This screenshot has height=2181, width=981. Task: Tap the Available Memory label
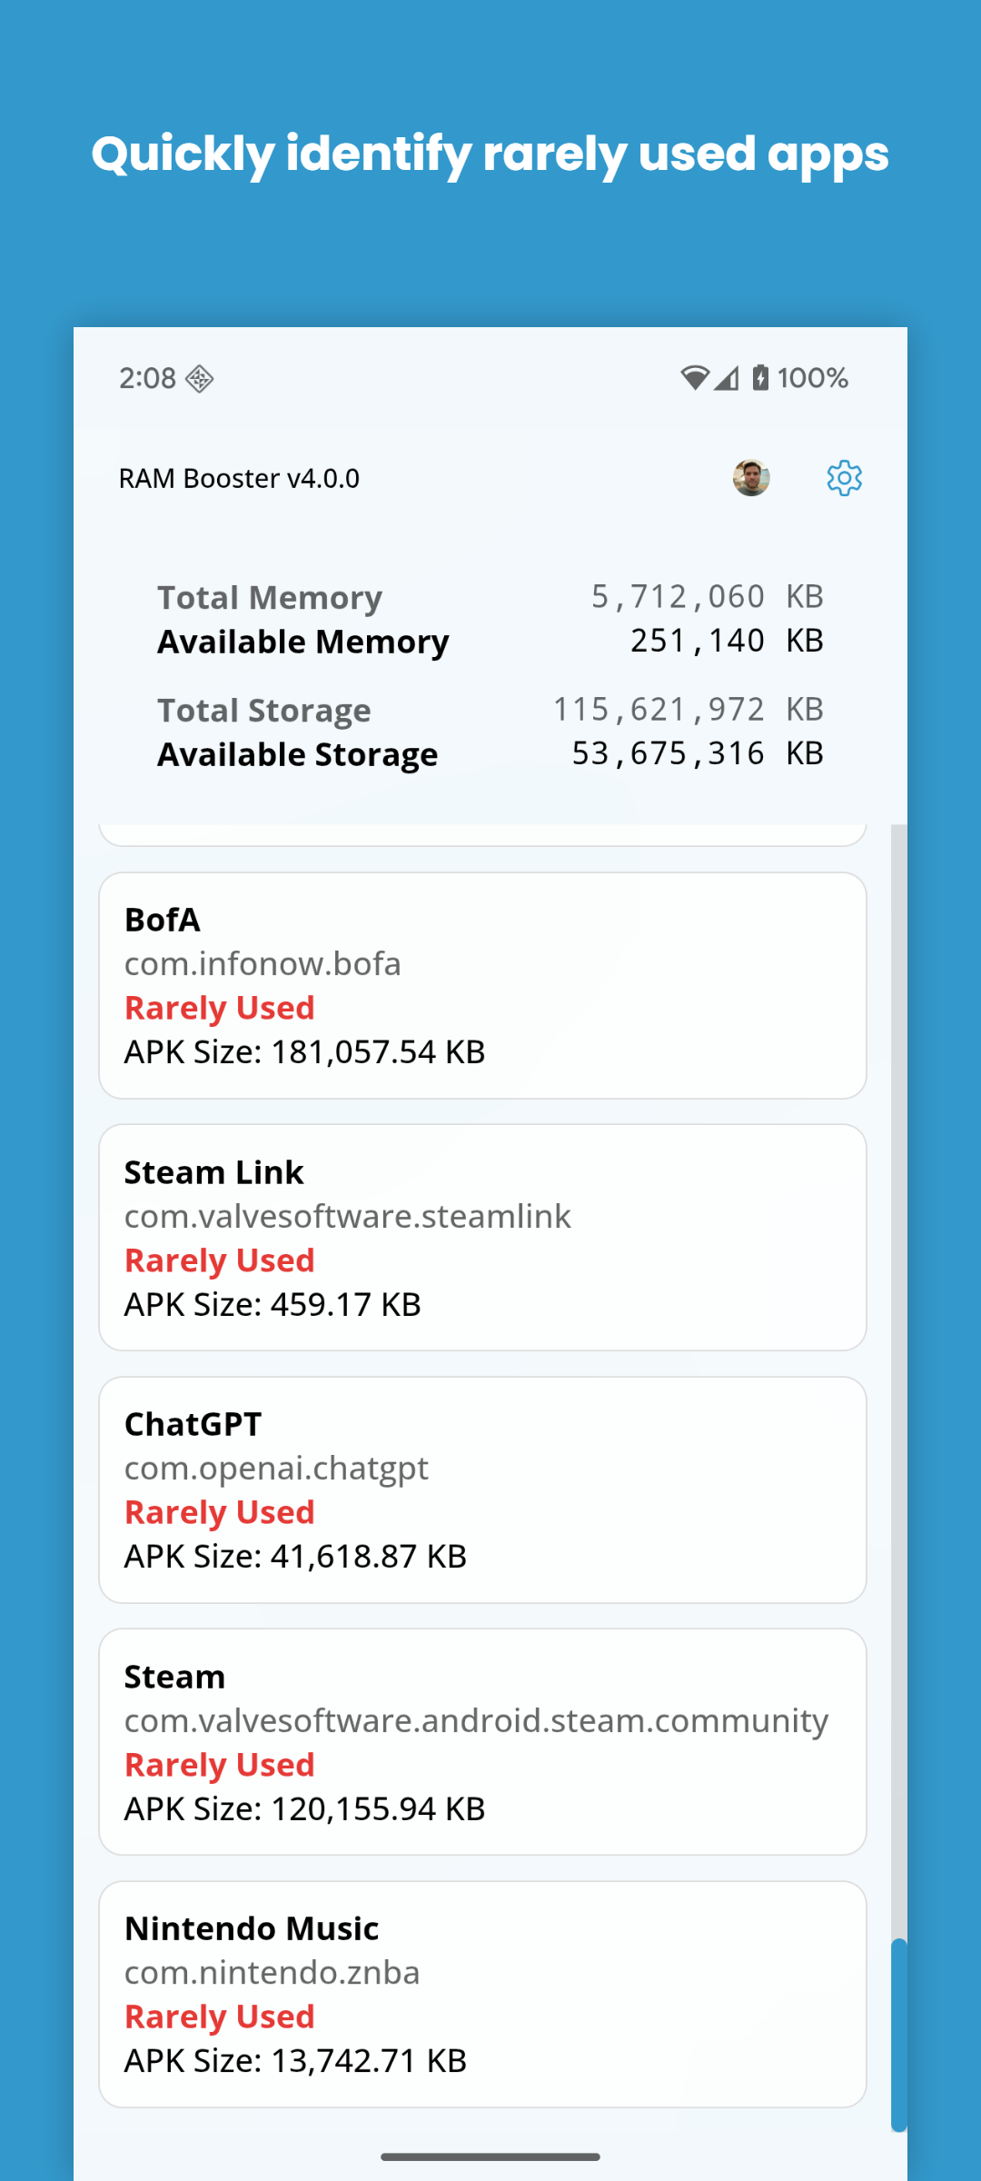[x=303, y=642]
